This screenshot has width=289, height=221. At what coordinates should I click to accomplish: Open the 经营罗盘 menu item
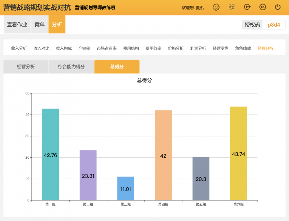point(221,49)
